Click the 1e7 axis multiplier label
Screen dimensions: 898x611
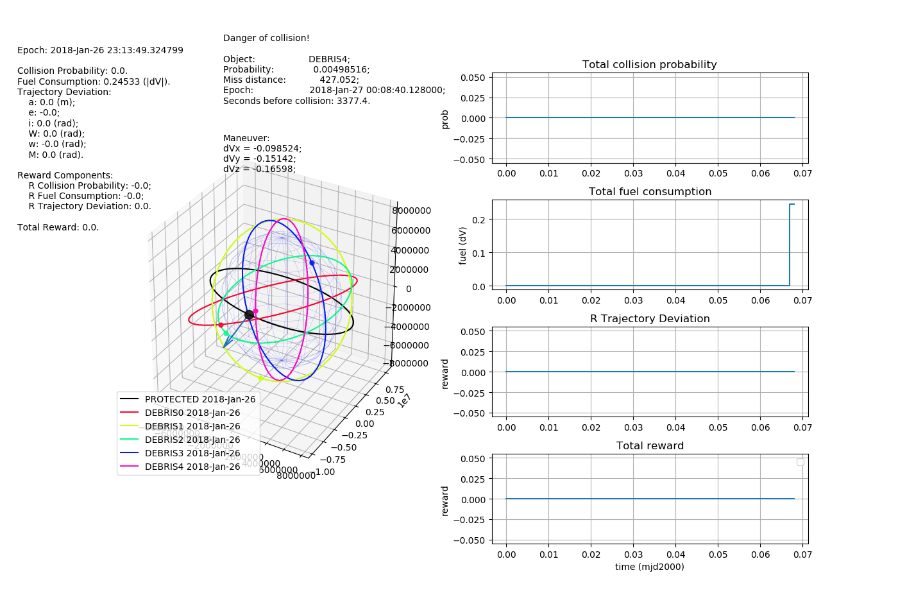(x=403, y=400)
